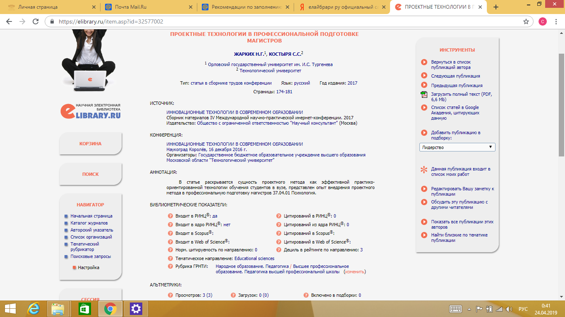Click РУС language indicator in tray
This screenshot has height=317, width=565.
[523, 309]
